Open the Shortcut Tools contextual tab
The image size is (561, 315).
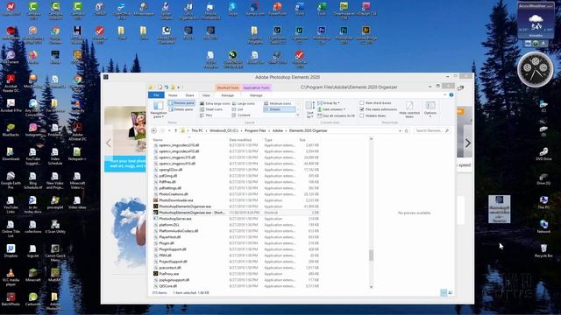tap(228, 87)
